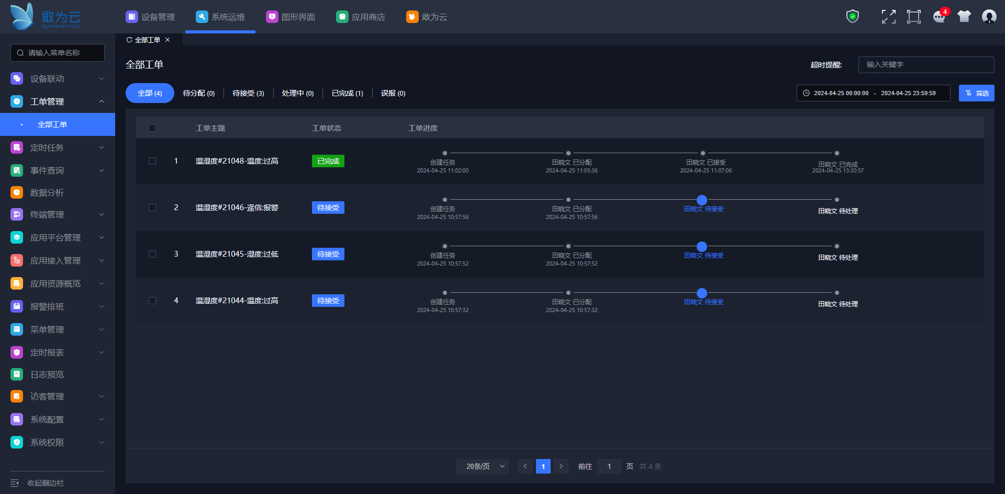The height and width of the screenshot is (494, 1005).
Task: Enter fullscreen with the expand arrows icon
Action: tap(888, 17)
